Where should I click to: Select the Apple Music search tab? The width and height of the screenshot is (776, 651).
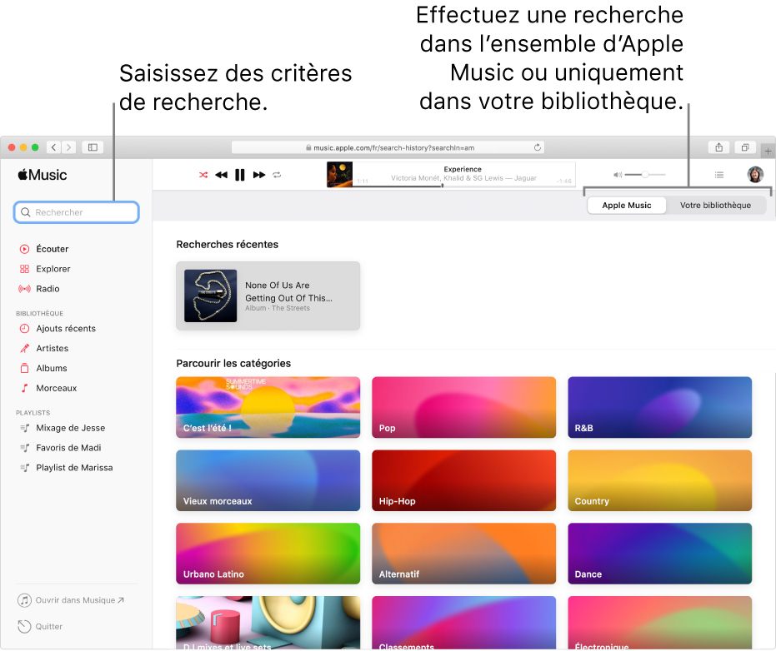[627, 205]
